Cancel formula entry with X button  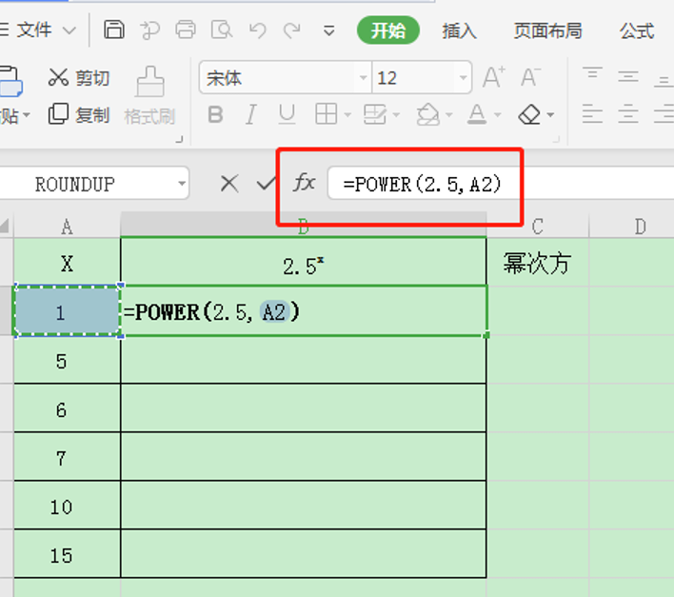pos(229,184)
